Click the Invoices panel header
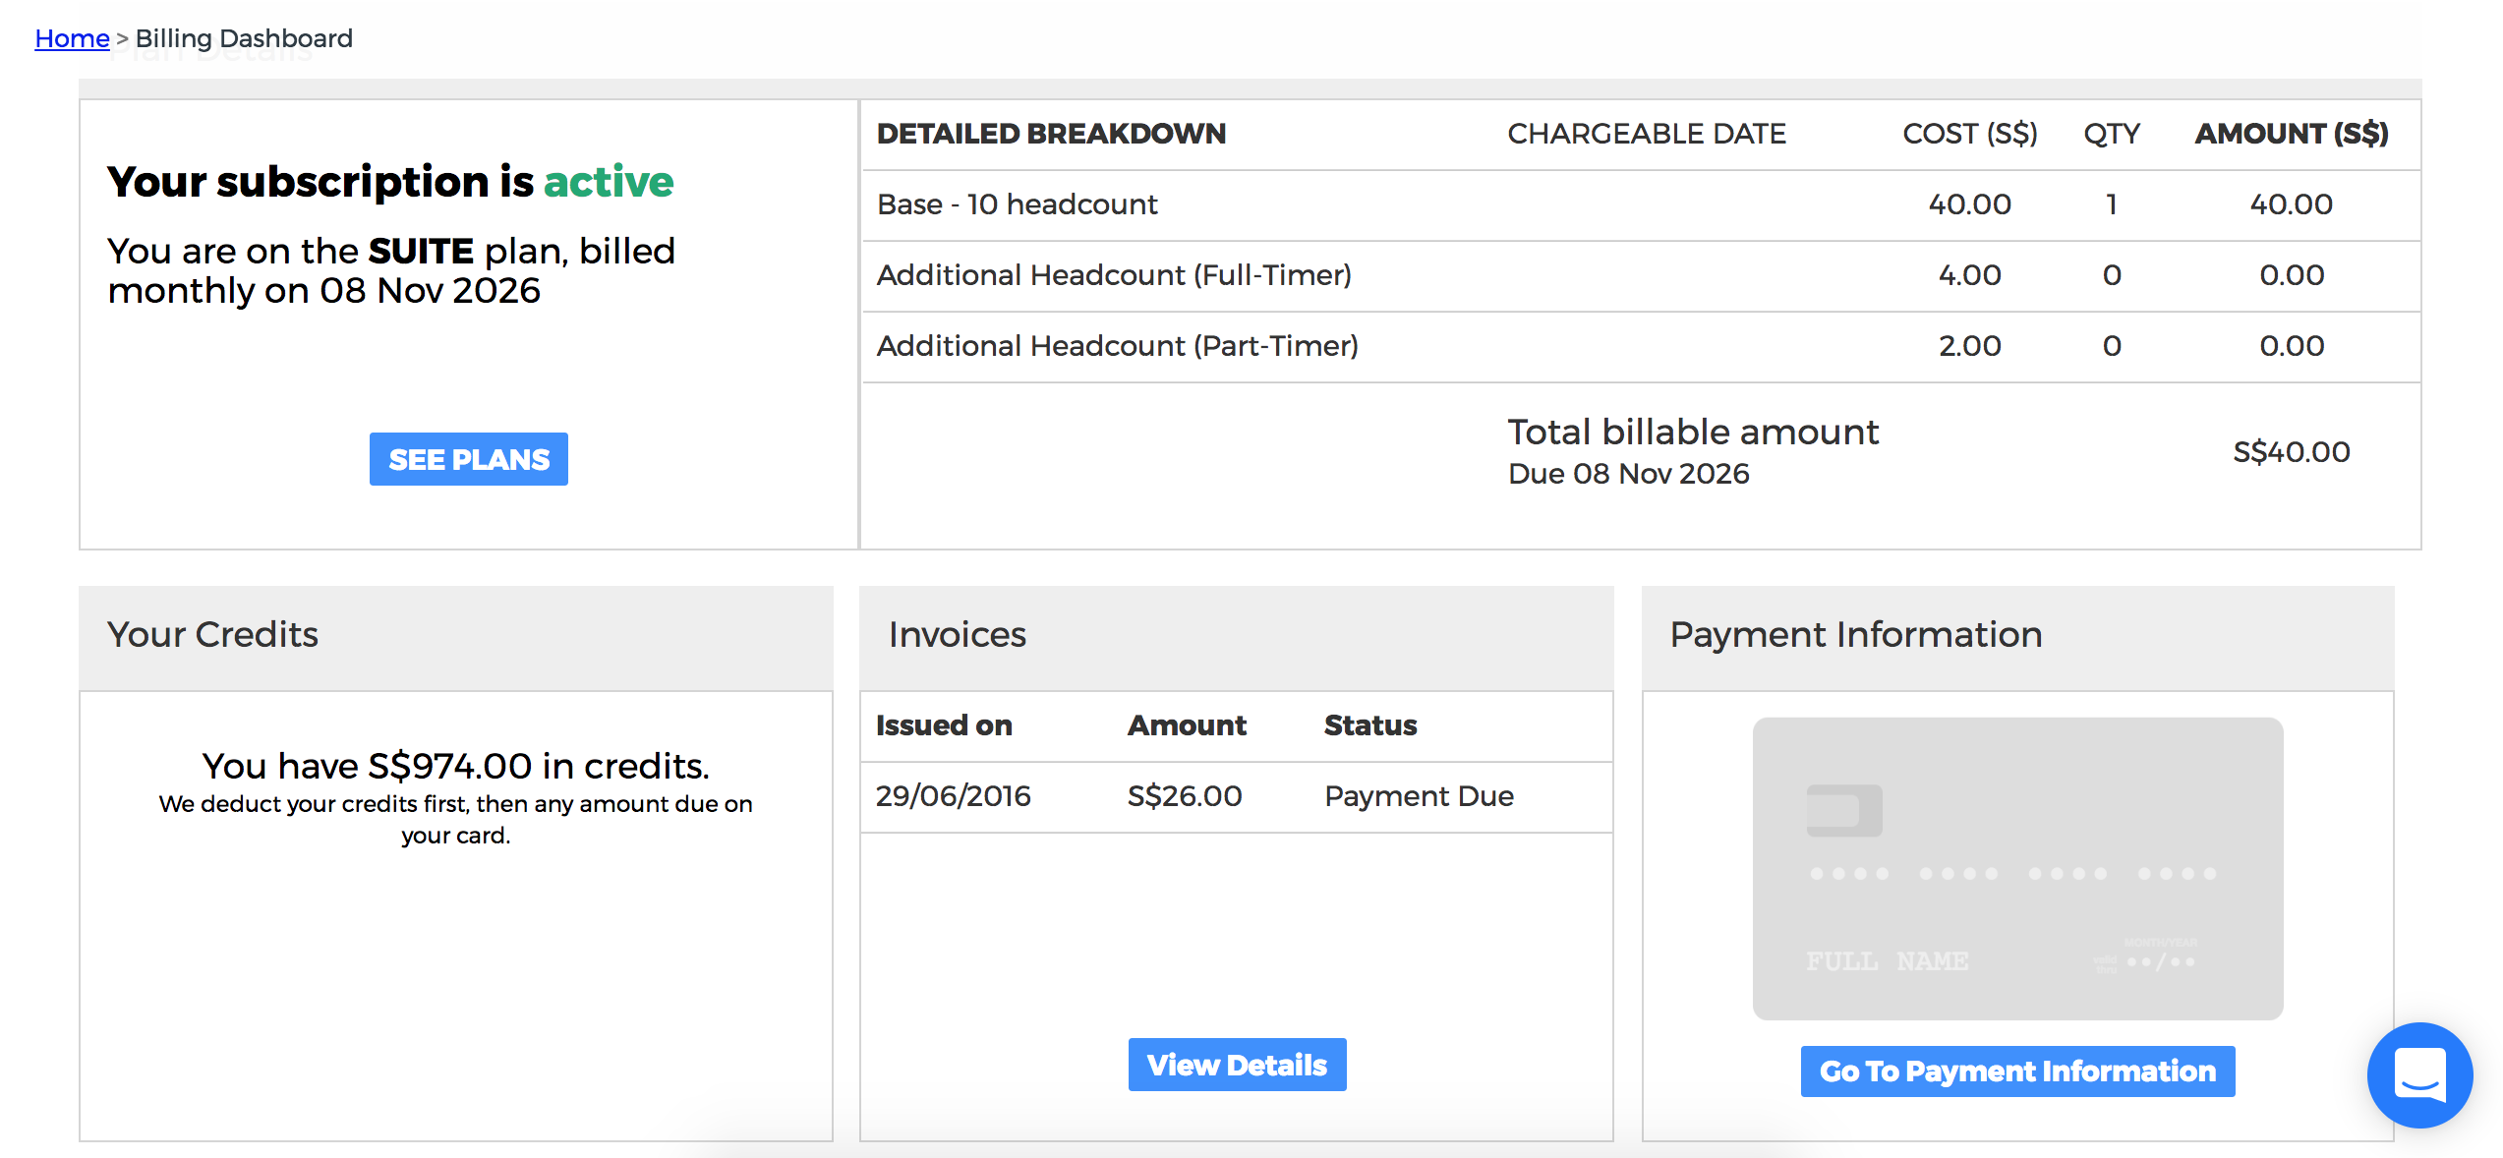The height and width of the screenshot is (1158, 2503). click(x=958, y=635)
